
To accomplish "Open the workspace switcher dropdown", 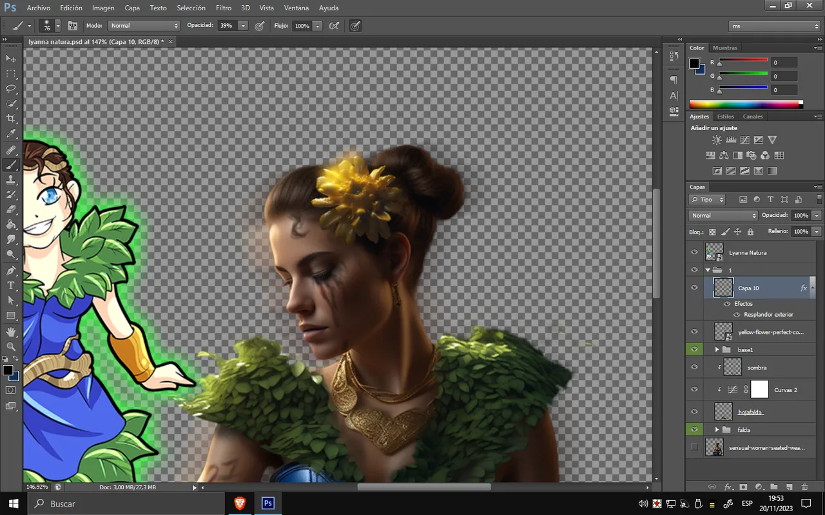I will click(x=774, y=26).
